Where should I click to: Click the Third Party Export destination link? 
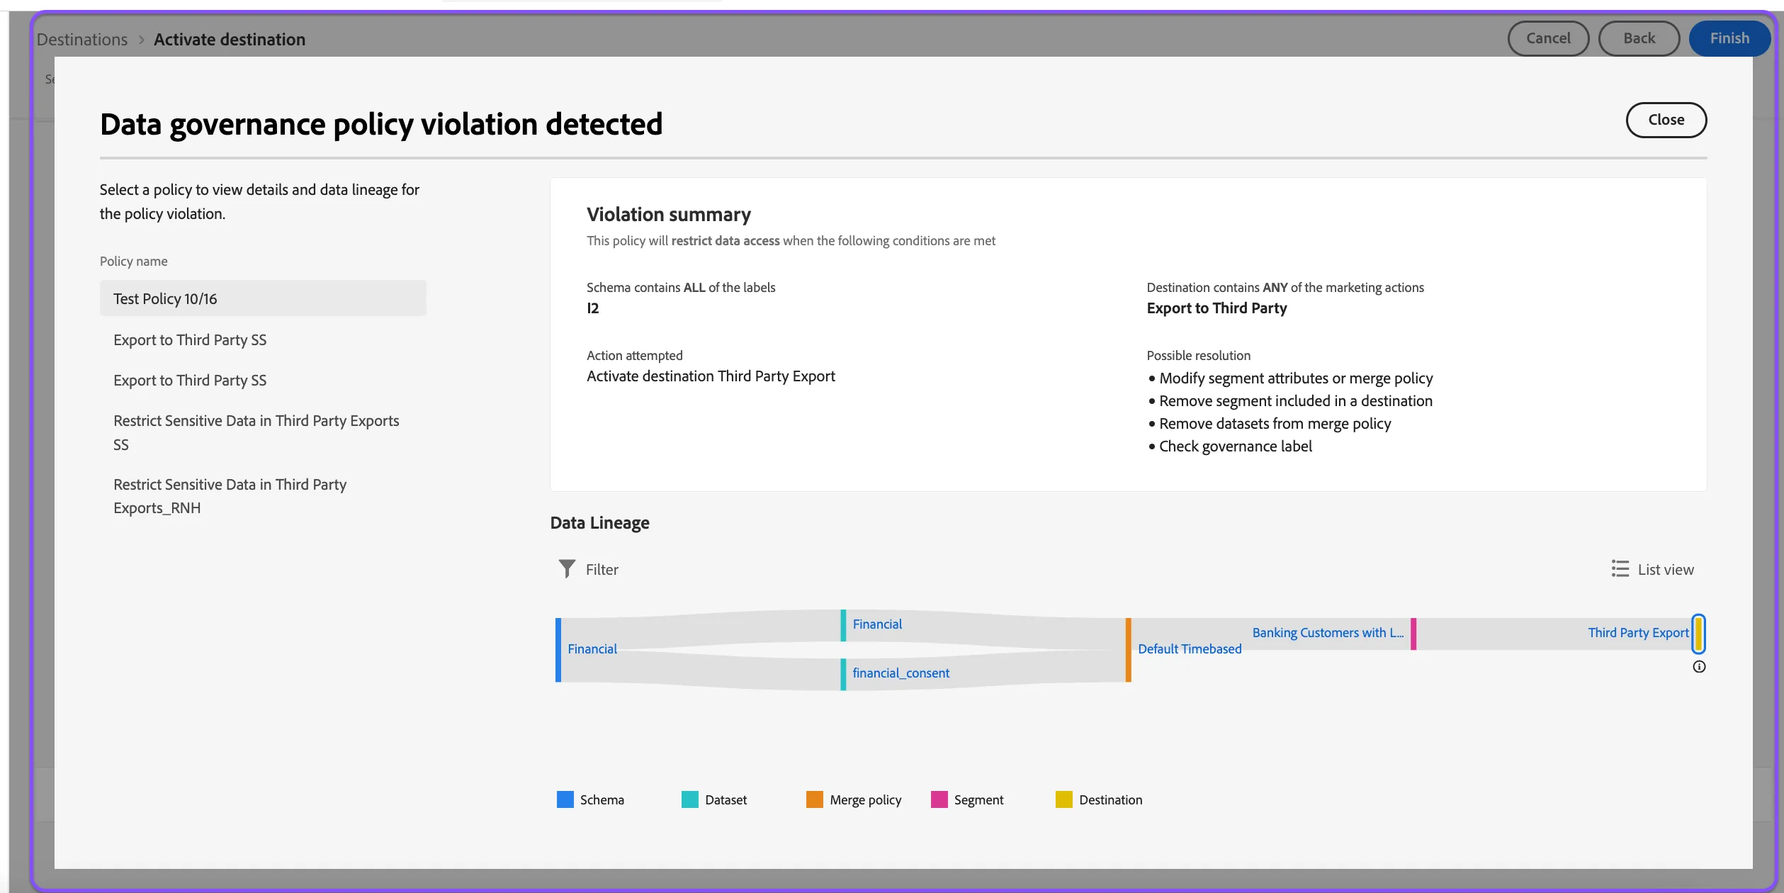tap(1638, 632)
